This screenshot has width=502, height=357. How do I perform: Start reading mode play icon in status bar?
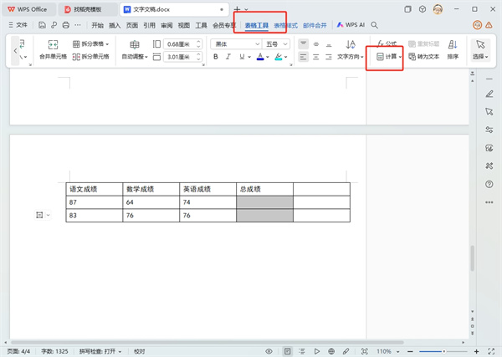[x=317, y=351]
